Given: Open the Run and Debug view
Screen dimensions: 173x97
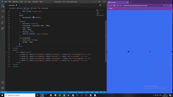Looking at the screenshot, I should pos(3,23).
